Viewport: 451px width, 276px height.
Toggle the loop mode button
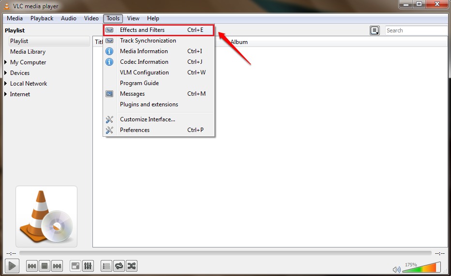[119, 266]
